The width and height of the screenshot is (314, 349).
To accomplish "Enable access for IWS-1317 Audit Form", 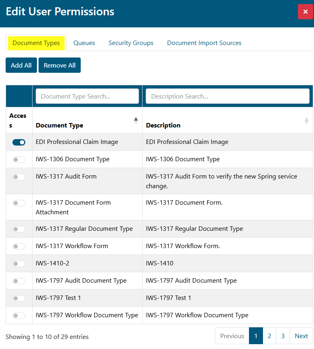I will (x=19, y=177).
